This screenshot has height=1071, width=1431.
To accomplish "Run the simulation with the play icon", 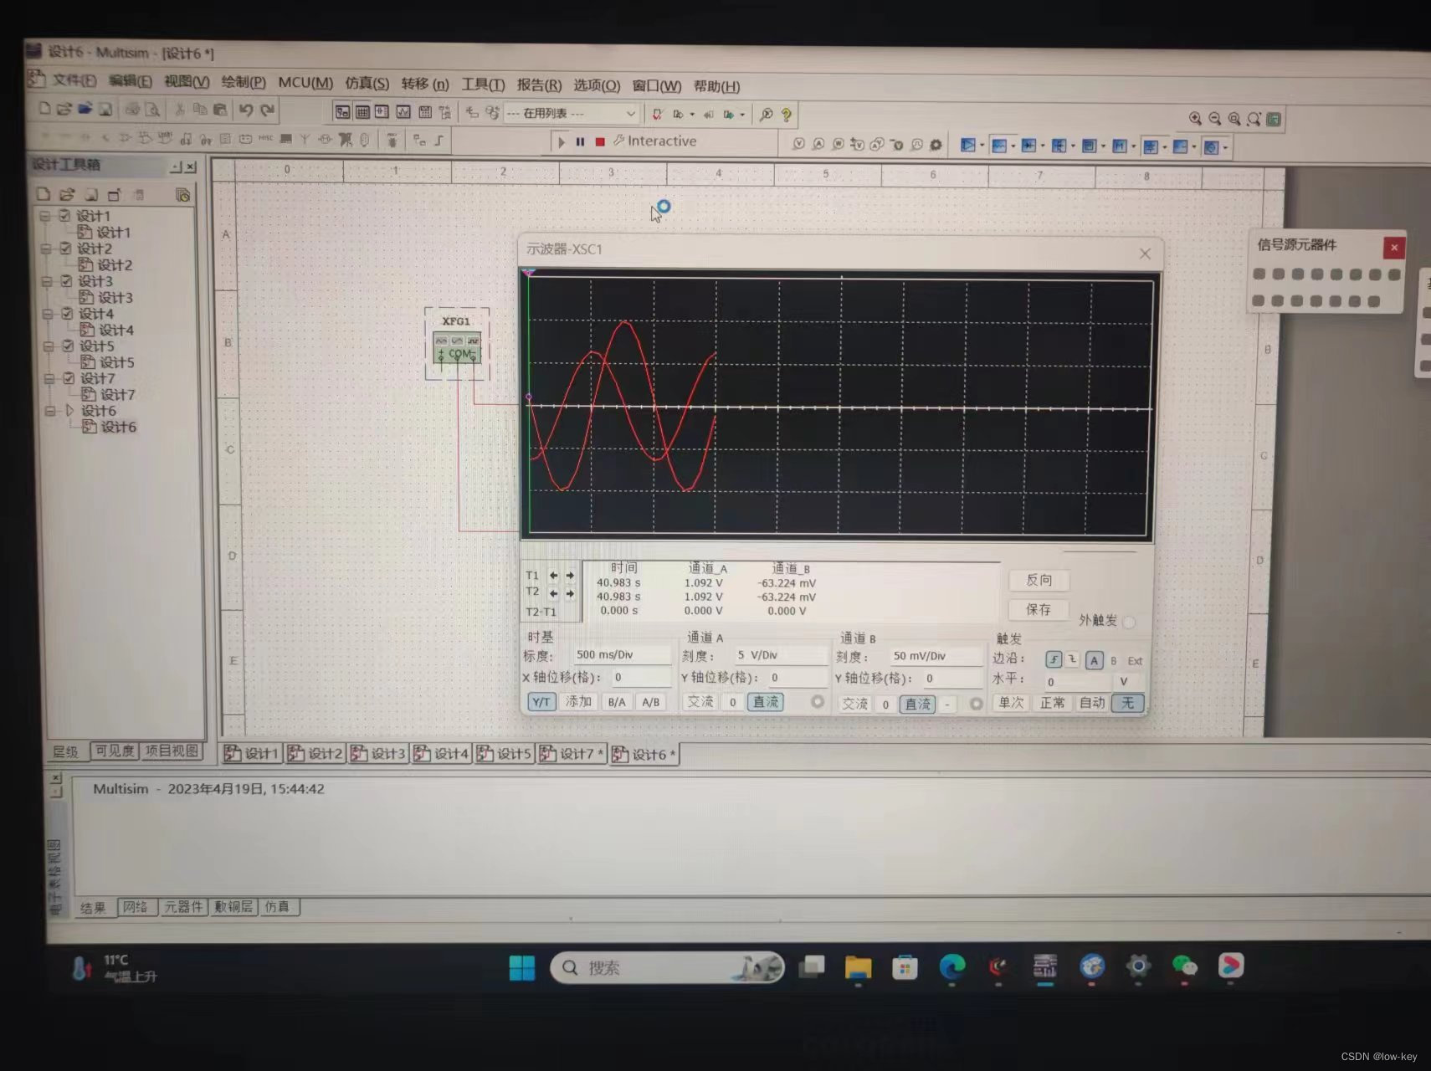I will point(561,142).
